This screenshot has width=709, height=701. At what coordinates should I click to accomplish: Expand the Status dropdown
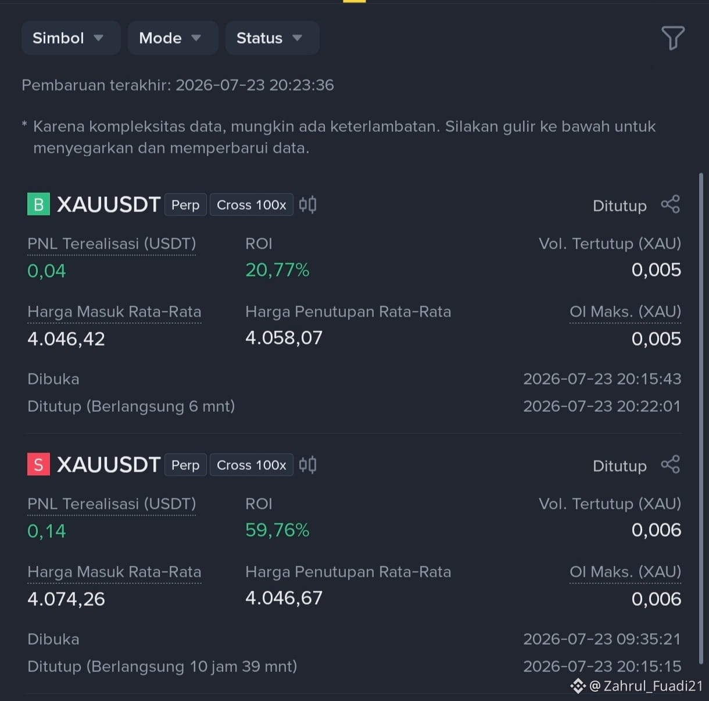click(272, 38)
